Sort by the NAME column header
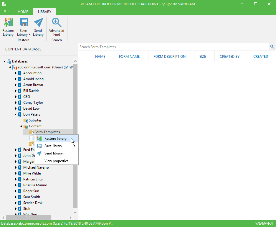 (100, 57)
